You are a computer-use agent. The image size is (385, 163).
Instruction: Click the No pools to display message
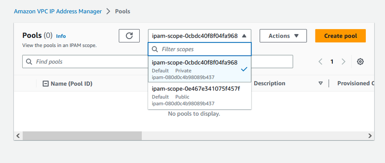(194, 114)
